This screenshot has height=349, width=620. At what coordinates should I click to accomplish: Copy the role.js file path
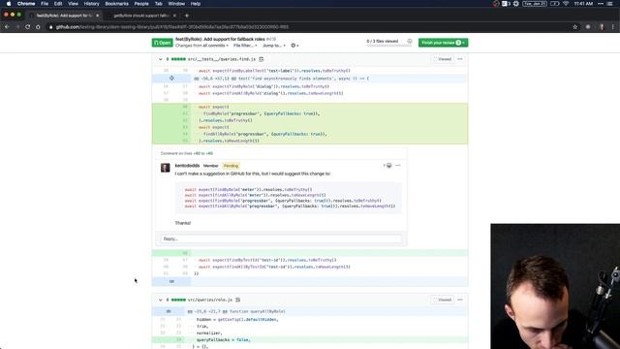pos(237,300)
